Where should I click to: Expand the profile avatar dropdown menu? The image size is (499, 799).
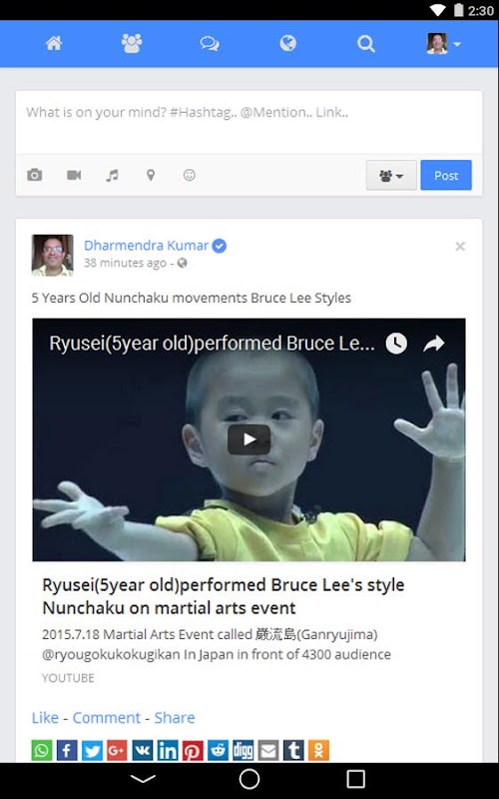[x=443, y=44]
